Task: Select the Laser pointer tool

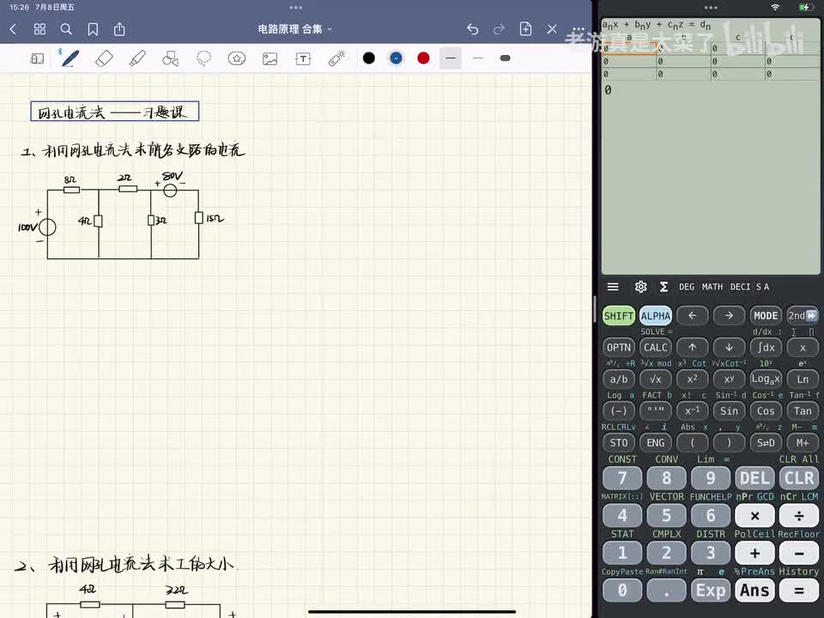Action: (x=336, y=58)
